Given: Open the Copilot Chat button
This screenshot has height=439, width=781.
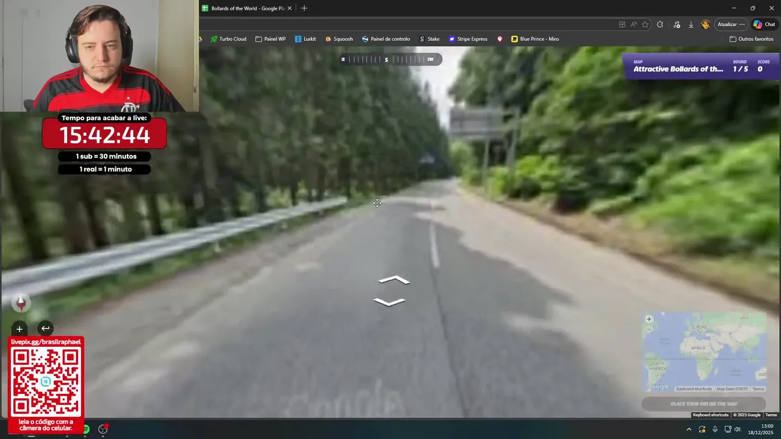Looking at the screenshot, I should (765, 24).
